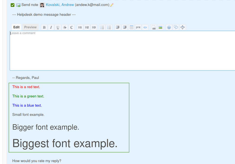Toggle the Send note checkbox
Image resolution: width=235 pixels, height=164 pixels.
[12, 5]
